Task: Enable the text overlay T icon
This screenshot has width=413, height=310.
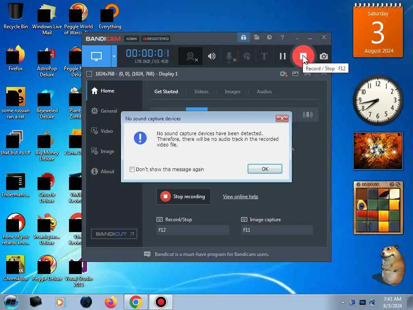Action: tap(264, 56)
